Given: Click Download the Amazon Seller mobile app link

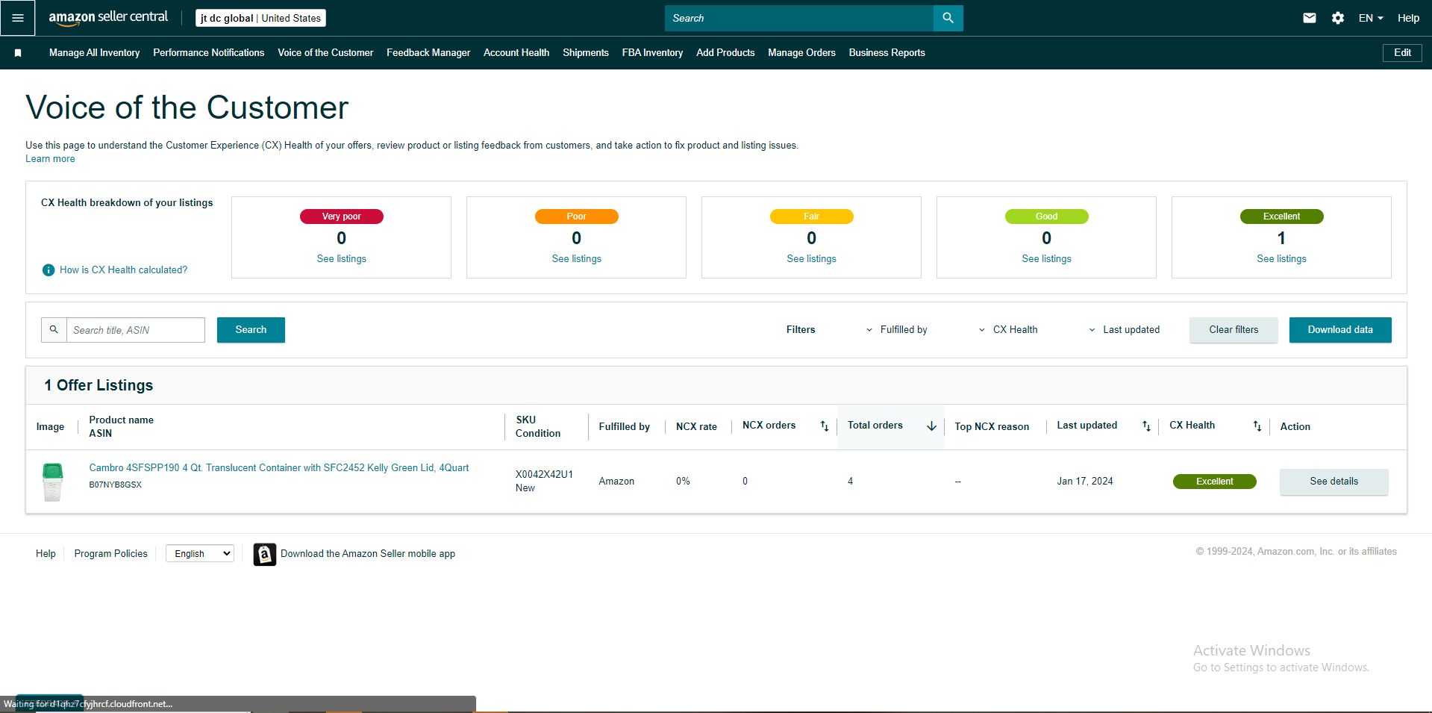Looking at the screenshot, I should pos(368,554).
